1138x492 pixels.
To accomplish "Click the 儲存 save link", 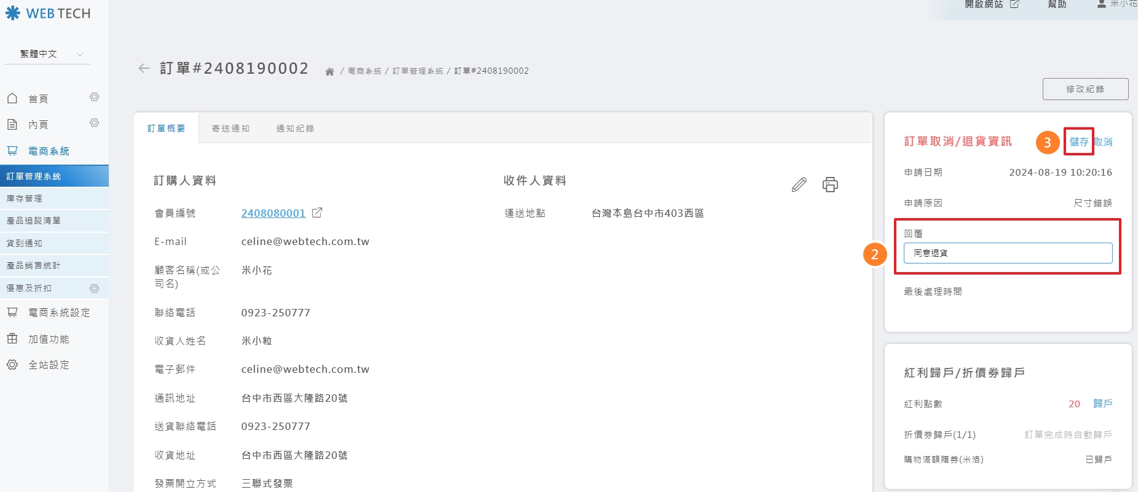I will 1078,142.
